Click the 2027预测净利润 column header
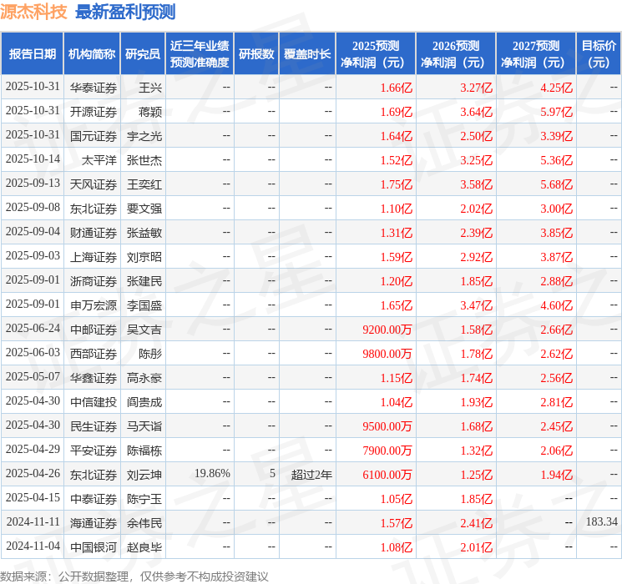This screenshot has width=622, height=584. click(536, 54)
